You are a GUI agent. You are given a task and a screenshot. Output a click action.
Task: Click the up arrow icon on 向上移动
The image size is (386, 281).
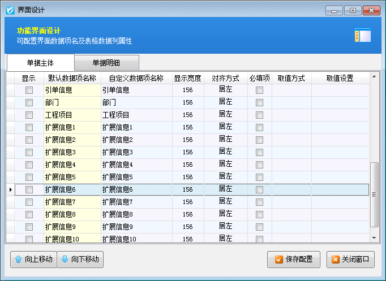pos(18,260)
